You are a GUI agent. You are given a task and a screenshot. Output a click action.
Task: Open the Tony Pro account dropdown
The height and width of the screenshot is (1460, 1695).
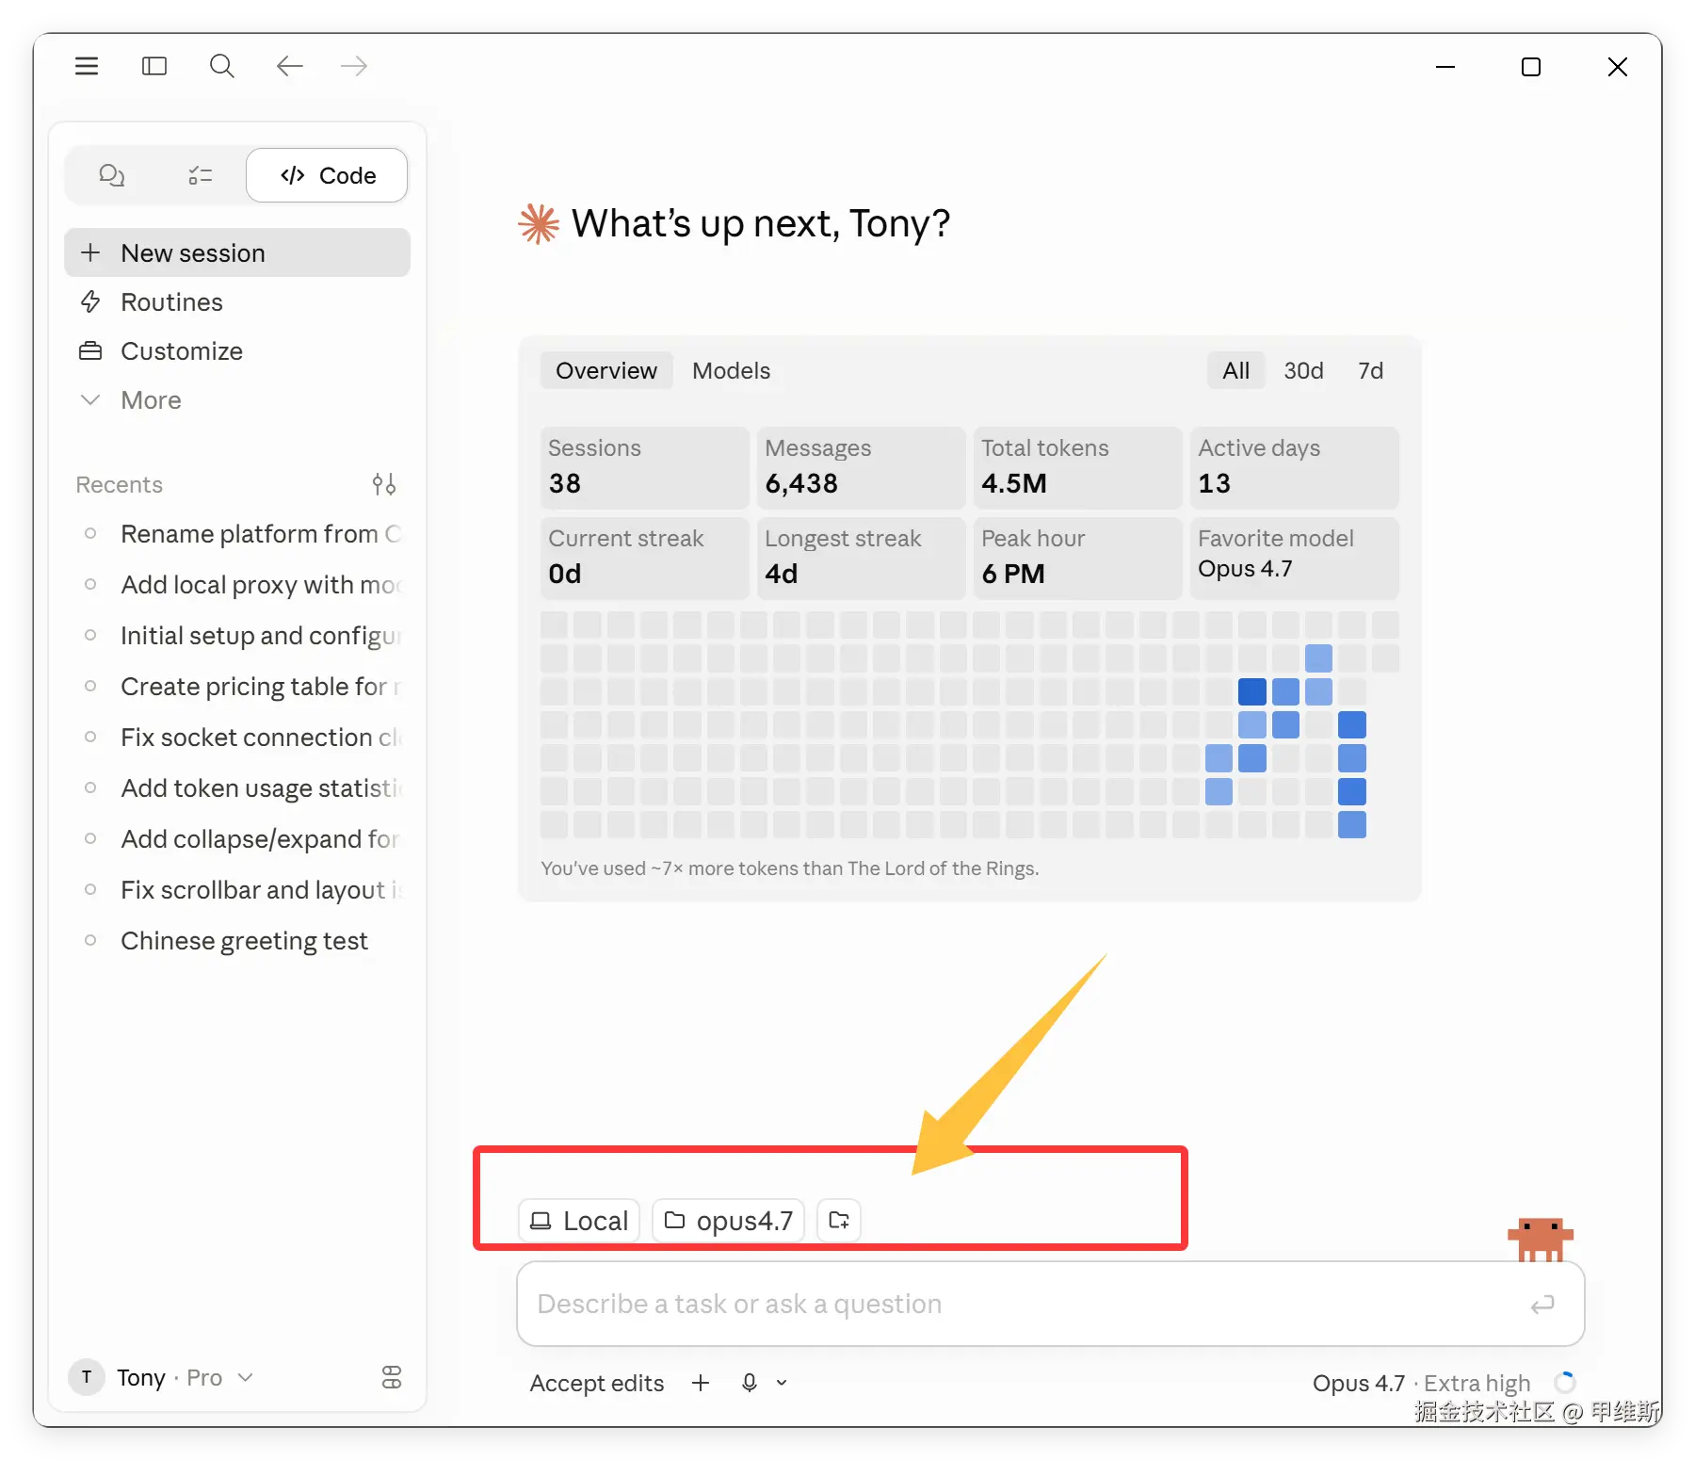pyautogui.click(x=162, y=1377)
